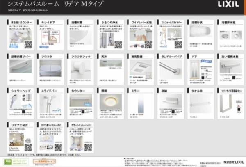Open the 浴槽内握りバー grip photo
The height and width of the screenshot is (167, 246).
click(20, 66)
